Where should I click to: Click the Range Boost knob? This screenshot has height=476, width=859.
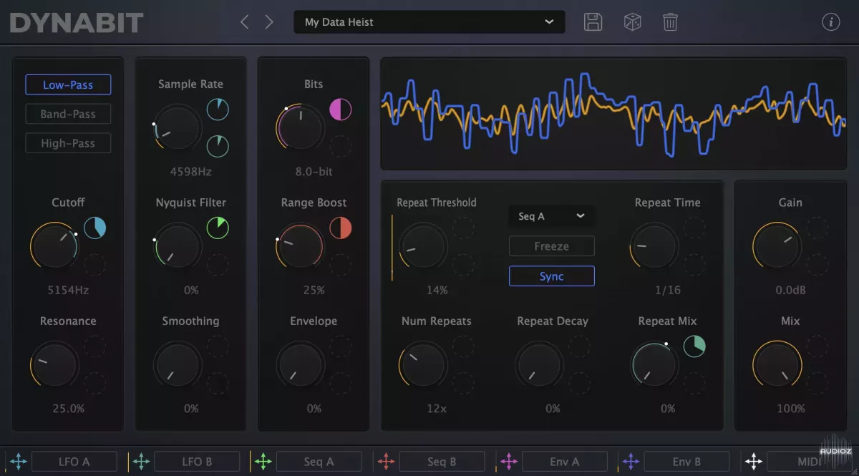point(301,246)
